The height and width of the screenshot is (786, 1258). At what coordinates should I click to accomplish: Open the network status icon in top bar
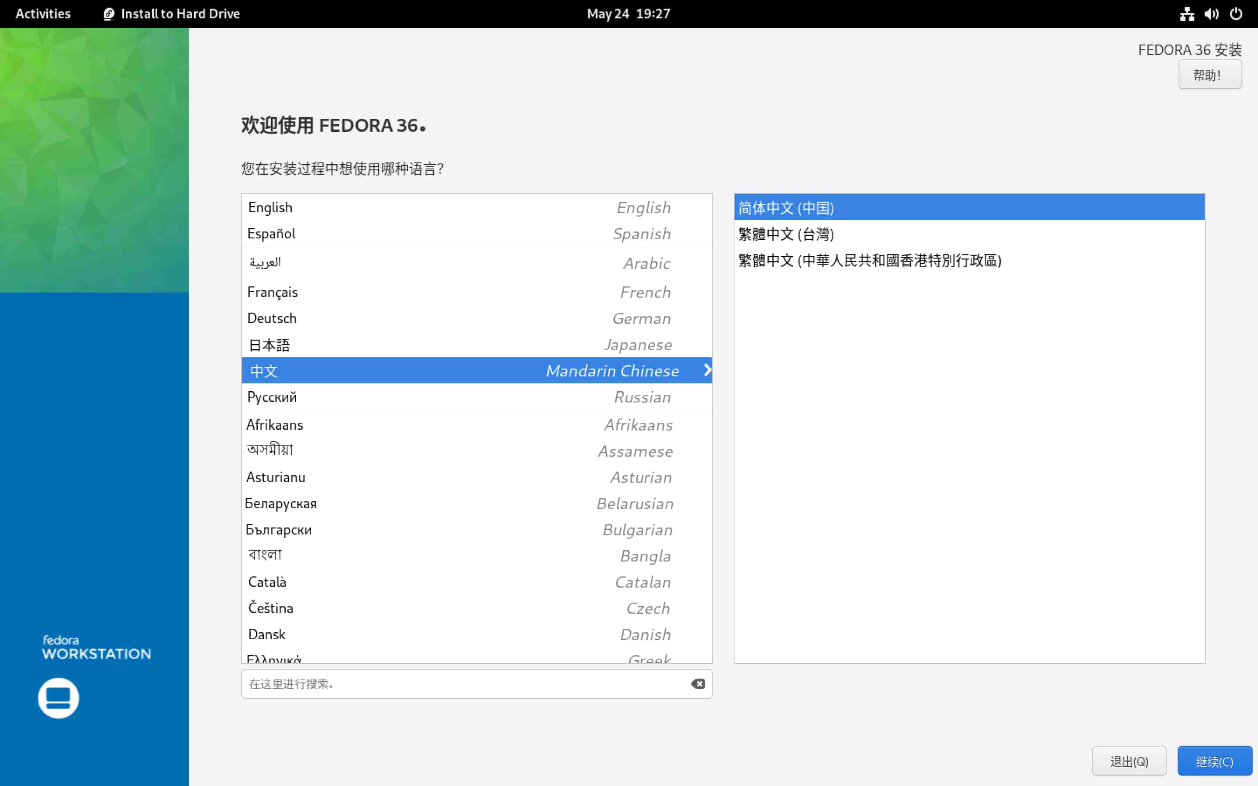[x=1187, y=14]
